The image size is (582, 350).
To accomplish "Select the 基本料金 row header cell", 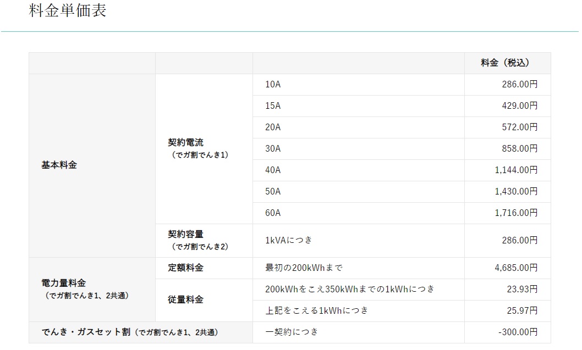I will (59, 165).
